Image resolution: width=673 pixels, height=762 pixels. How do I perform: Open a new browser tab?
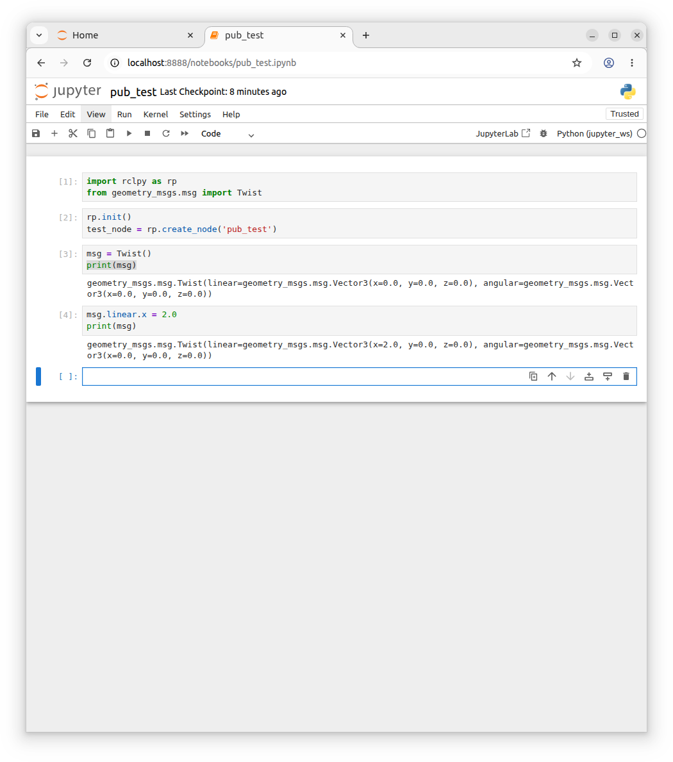pos(366,35)
